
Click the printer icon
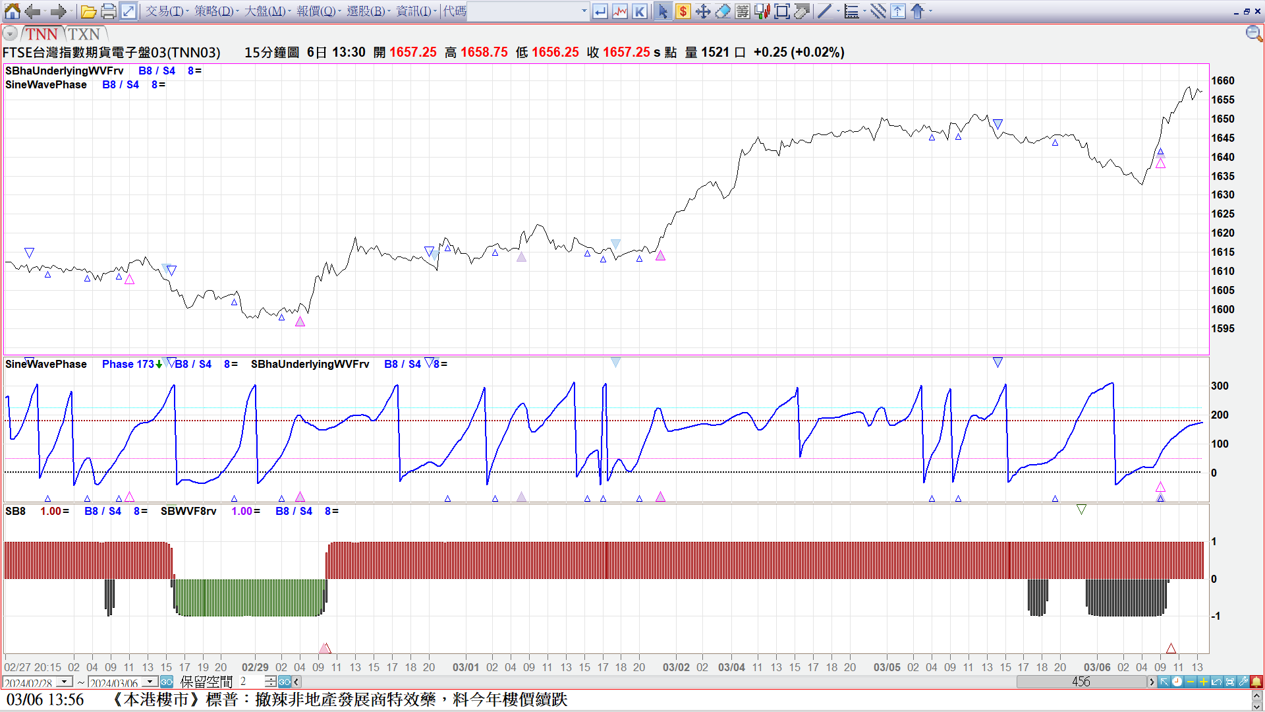point(109,11)
